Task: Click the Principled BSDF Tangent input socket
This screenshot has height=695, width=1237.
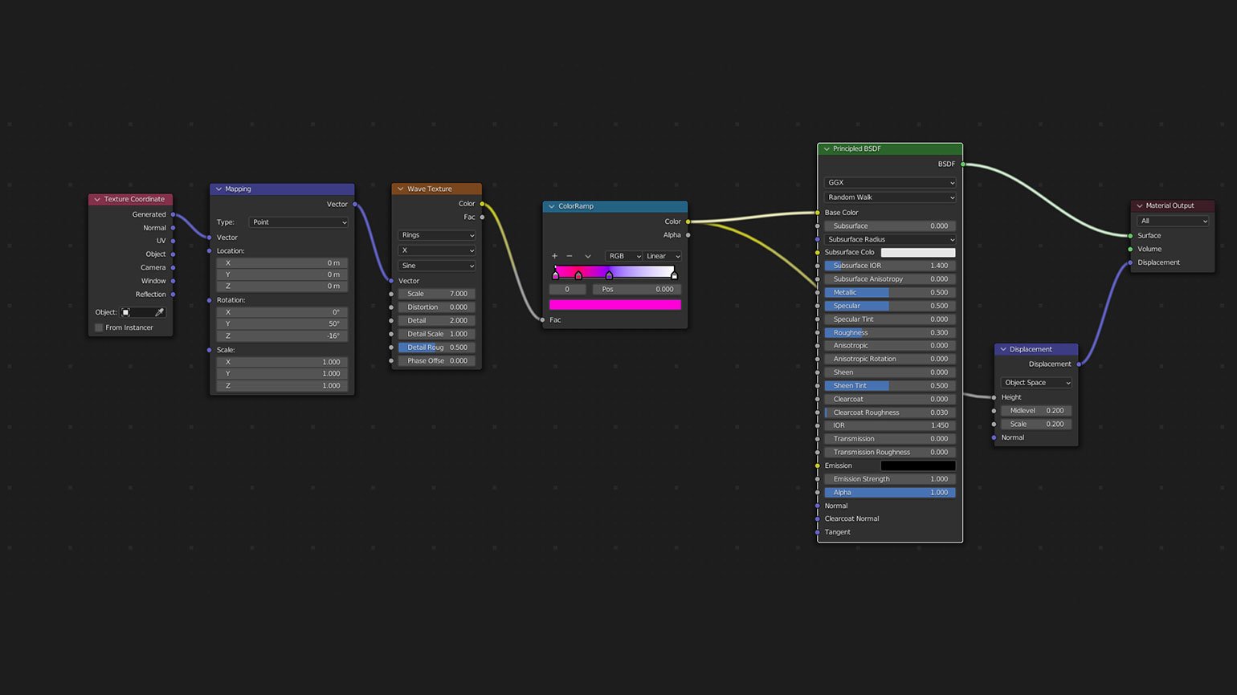Action: pos(818,532)
